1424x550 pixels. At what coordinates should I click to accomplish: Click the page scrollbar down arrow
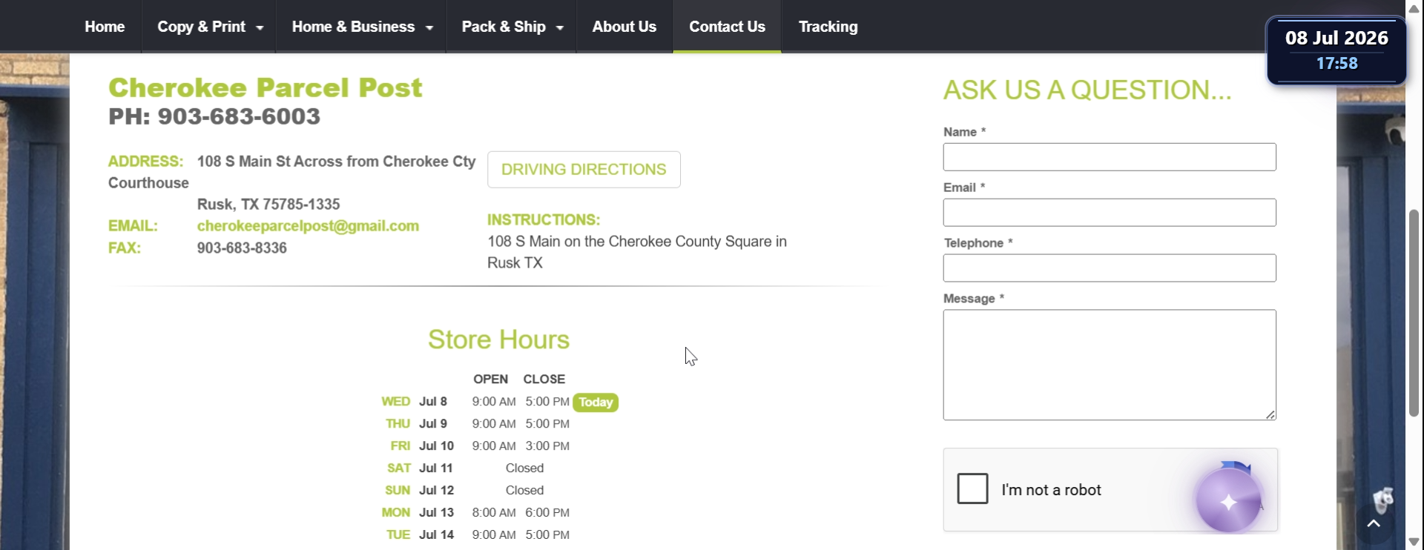[1414, 542]
